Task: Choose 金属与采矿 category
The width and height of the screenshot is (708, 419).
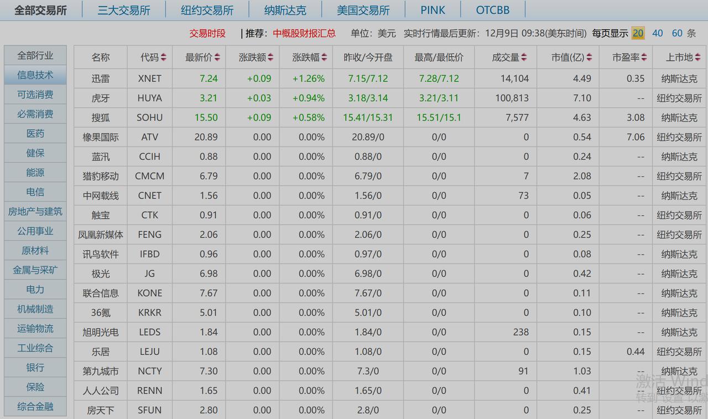Action: tap(35, 270)
